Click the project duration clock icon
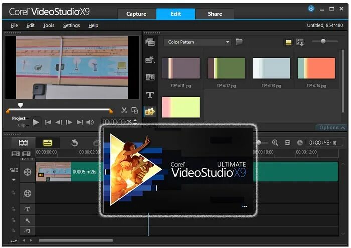 300,143
